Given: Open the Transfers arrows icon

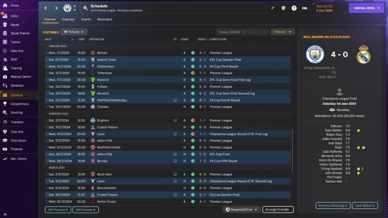Looking at the screenshot, I should pyautogui.click(x=5, y=122).
